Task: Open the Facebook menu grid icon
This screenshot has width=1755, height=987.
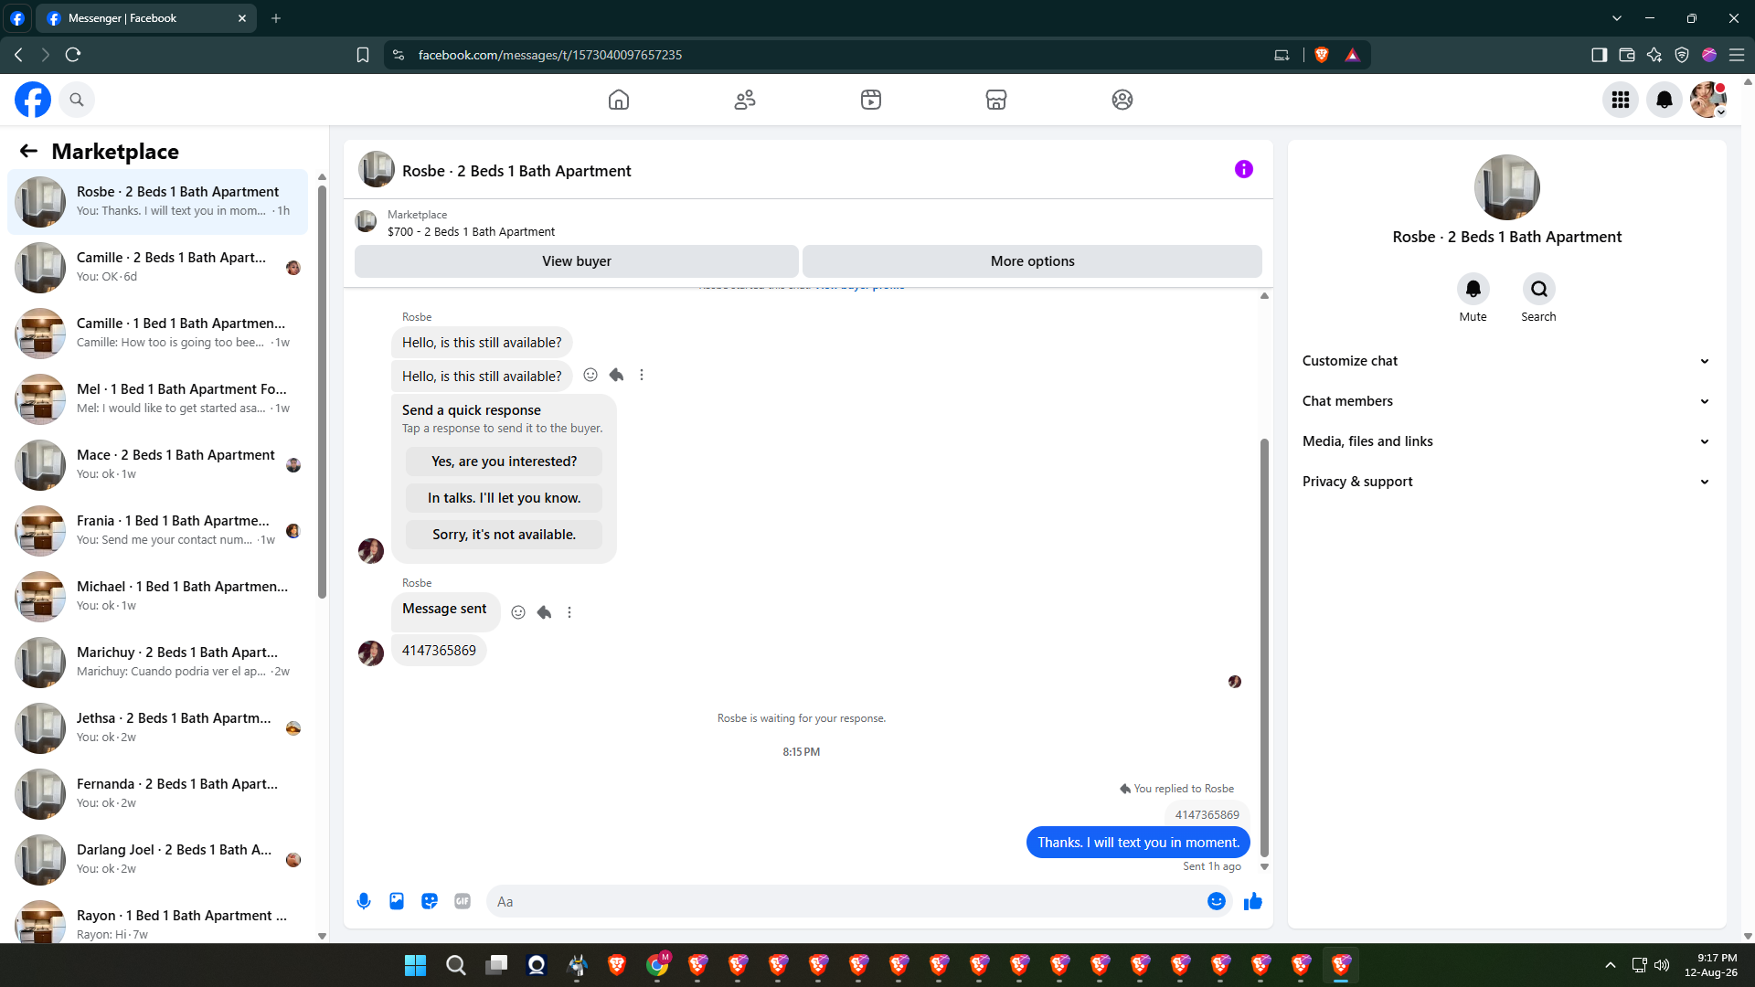Action: [1621, 100]
